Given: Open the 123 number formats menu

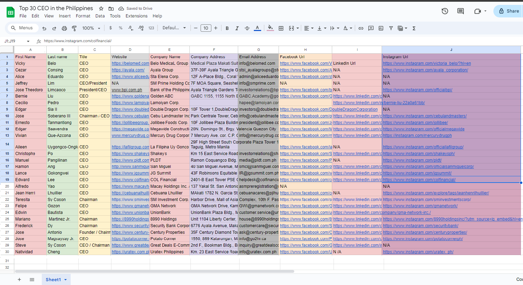Looking at the screenshot, I should [x=151, y=28].
